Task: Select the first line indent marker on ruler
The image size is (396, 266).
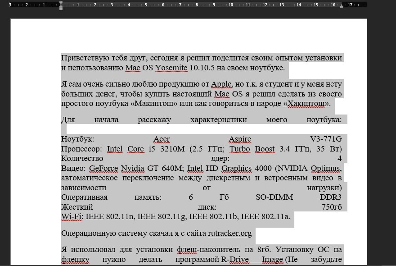Action: (61, 3)
